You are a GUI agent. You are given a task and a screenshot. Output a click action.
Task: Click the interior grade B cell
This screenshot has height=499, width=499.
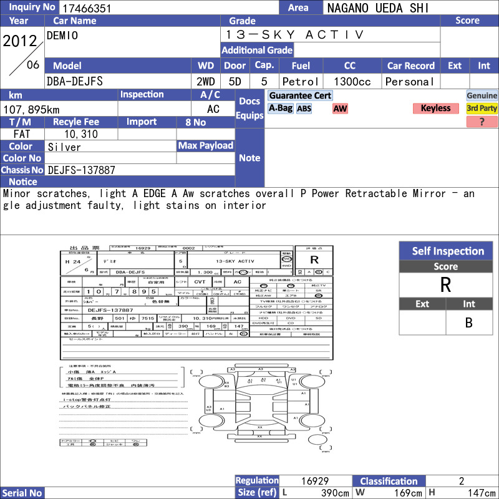pos(469,322)
